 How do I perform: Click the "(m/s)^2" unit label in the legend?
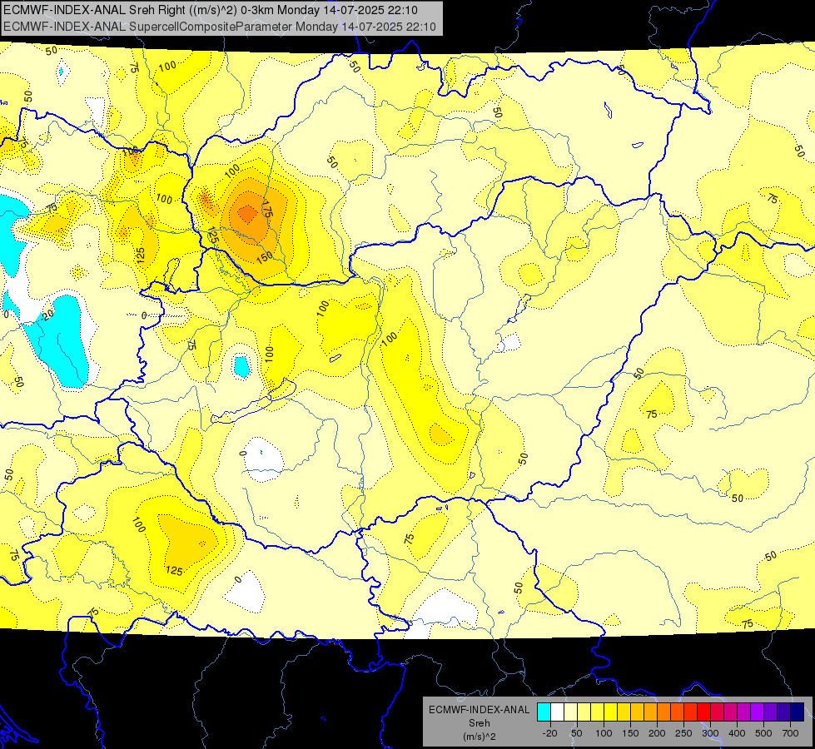point(480,737)
